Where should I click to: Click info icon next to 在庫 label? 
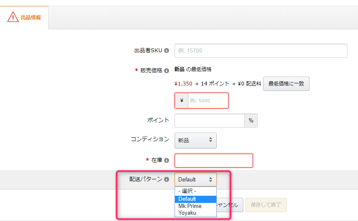(x=167, y=160)
